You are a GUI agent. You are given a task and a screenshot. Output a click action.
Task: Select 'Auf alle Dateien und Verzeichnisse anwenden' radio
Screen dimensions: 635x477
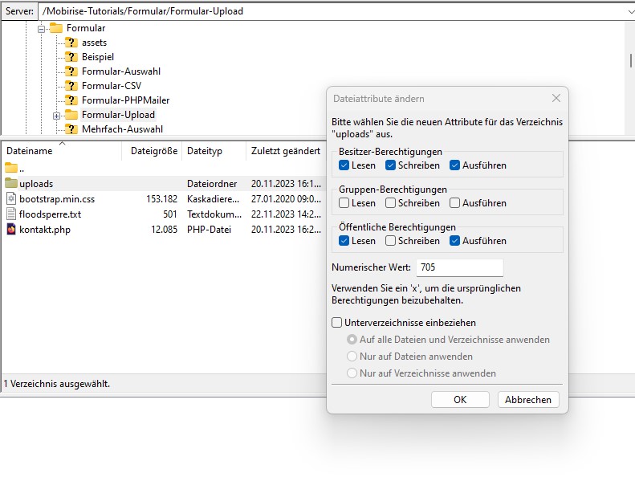coord(352,339)
